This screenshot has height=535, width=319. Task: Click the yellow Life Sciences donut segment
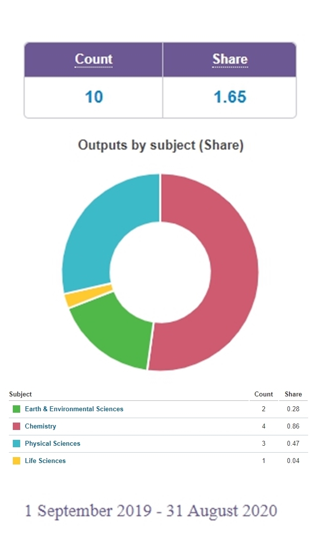tap(88, 295)
